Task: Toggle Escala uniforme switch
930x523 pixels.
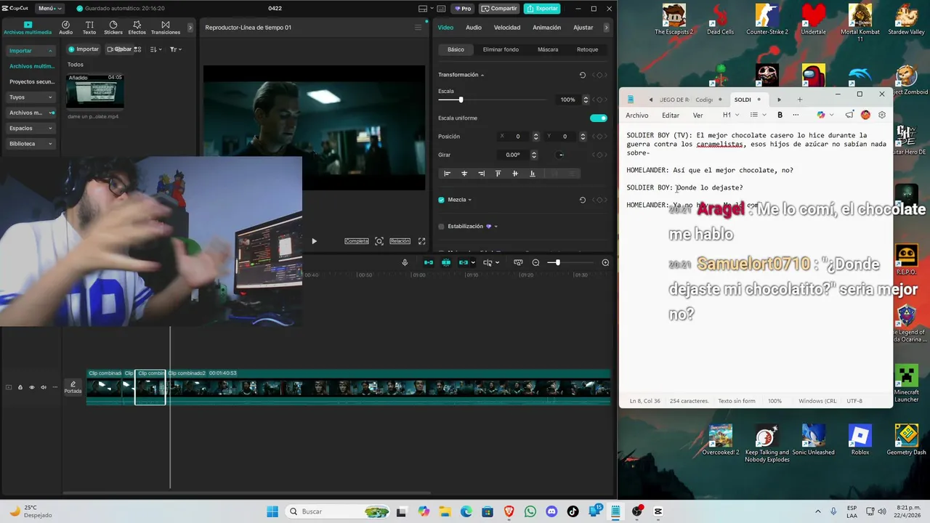Action: point(599,118)
